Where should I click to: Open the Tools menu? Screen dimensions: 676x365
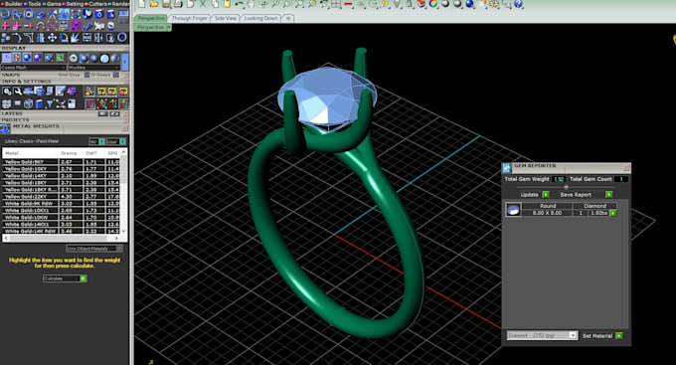pyautogui.click(x=34, y=3)
